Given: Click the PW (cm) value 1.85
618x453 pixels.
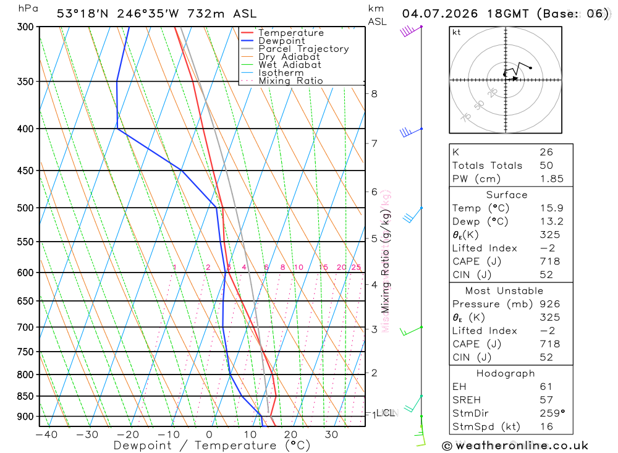Looking at the screenshot, I should point(552,179).
